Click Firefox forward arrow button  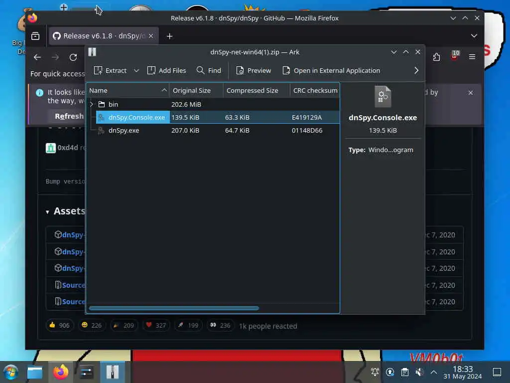click(55, 57)
